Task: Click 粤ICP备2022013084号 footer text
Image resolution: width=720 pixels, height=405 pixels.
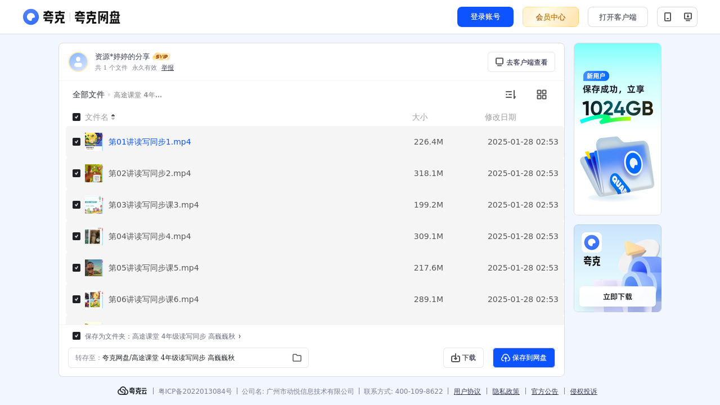Action: [x=195, y=391]
